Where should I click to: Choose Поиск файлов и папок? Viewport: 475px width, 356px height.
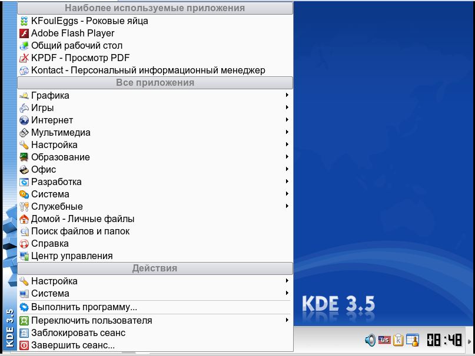click(x=155, y=231)
